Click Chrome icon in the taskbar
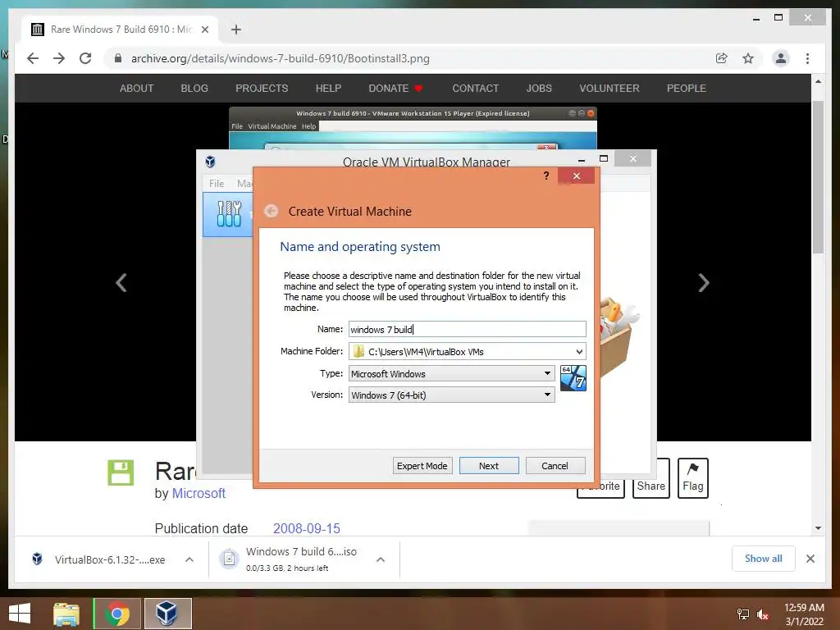 click(x=117, y=614)
